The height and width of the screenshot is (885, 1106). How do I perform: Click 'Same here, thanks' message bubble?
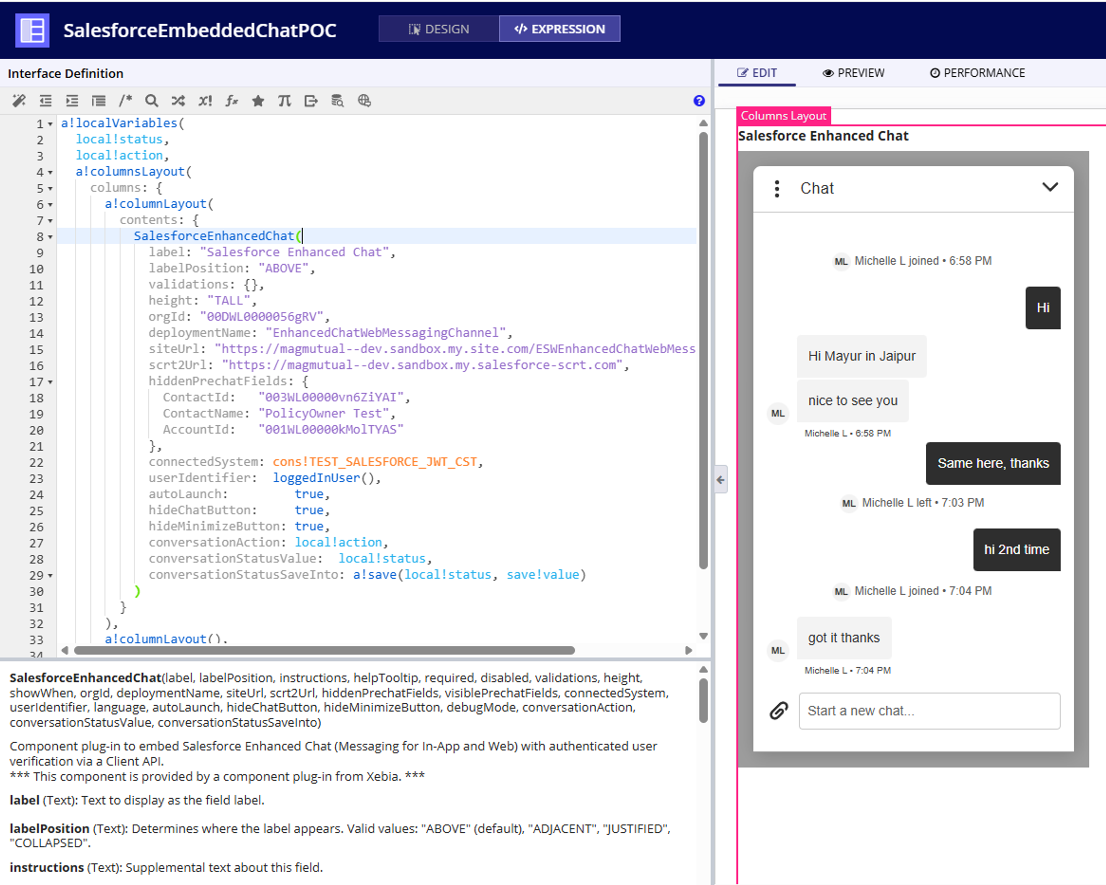pyautogui.click(x=993, y=463)
